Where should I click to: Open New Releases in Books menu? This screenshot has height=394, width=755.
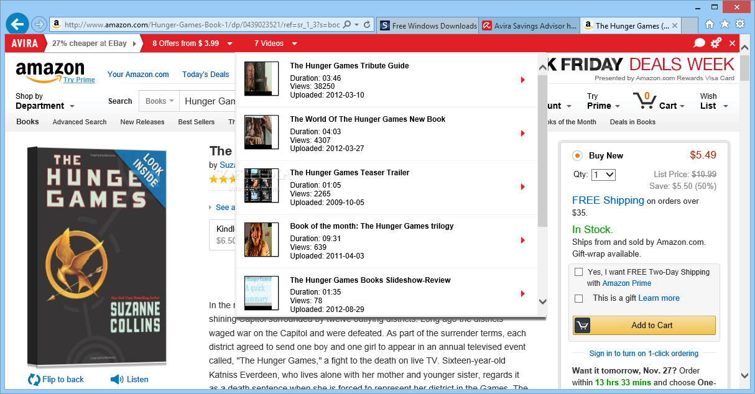[142, 122]
